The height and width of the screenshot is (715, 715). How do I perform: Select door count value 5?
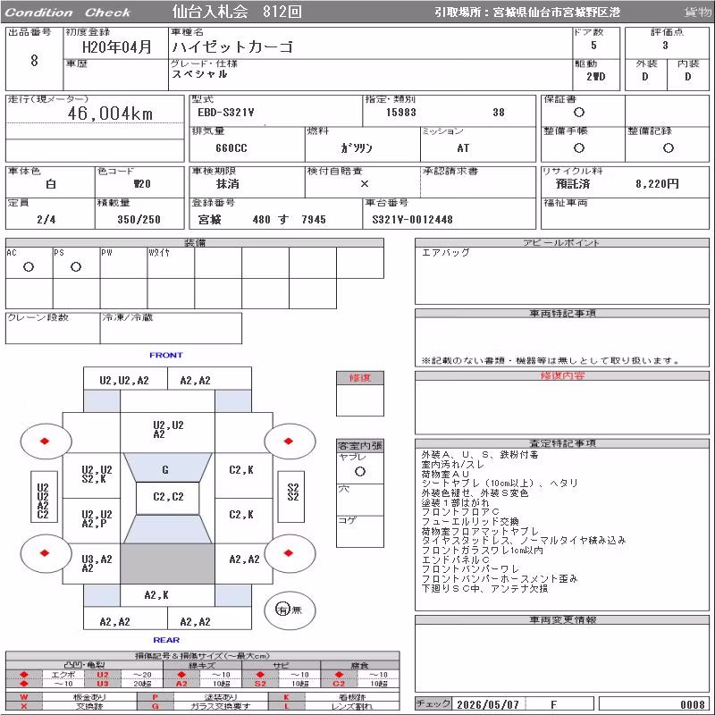593,46
